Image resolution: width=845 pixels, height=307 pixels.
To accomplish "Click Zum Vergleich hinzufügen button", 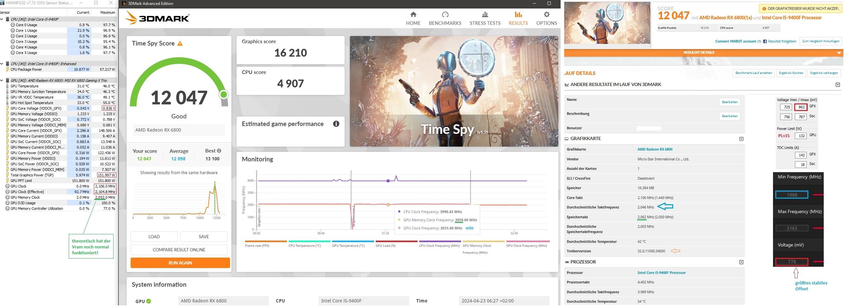I will point(820,41).
